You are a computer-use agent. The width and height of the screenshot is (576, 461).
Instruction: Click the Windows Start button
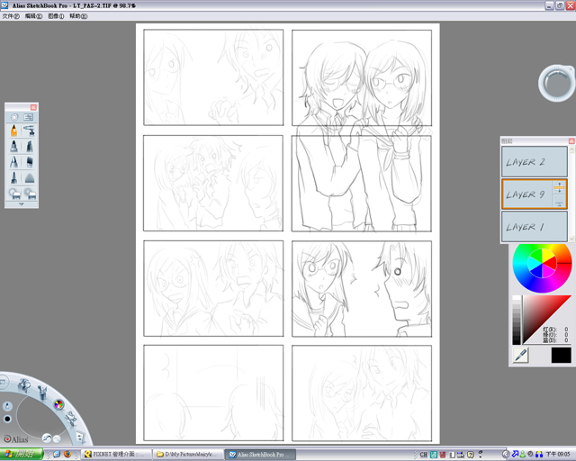[22, 455]
